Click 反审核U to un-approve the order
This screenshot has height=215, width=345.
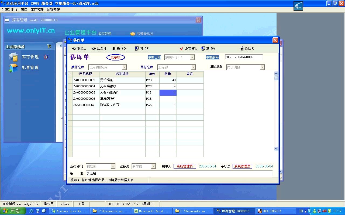[x=189, y=49]
